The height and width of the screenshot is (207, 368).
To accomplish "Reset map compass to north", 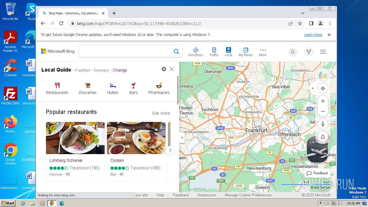I will point(323,124).
